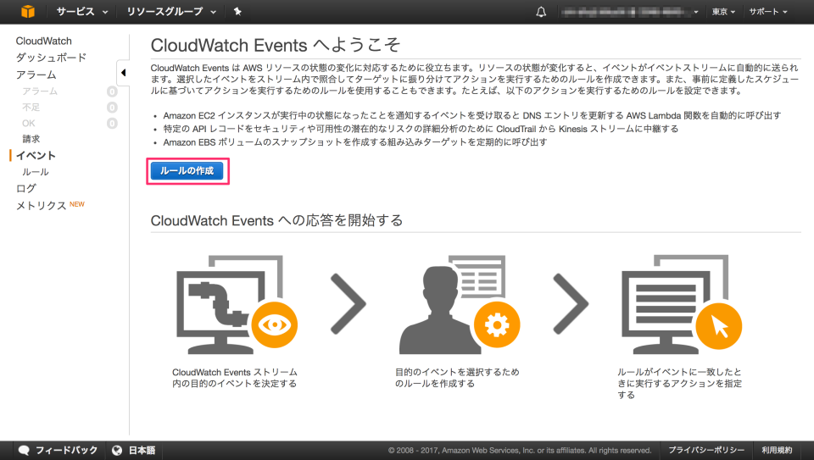Image resolution: width=814 pixels, height=460 pixels.
Task: Click the AWS orange cube logo
Action: tap(27, 11)
